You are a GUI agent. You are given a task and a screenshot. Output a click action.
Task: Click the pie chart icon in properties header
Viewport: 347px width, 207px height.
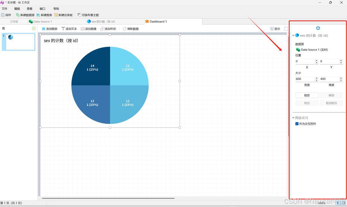pyautogui.click(x=297, y=35)
